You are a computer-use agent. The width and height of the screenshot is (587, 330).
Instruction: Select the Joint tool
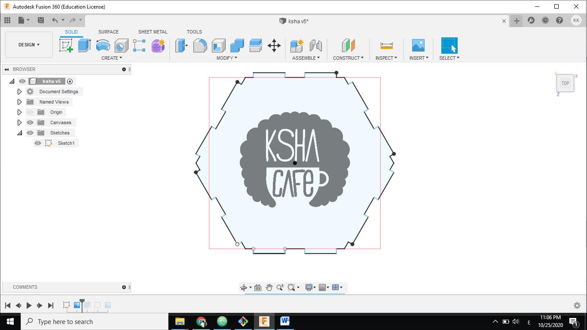pos(315,45)
